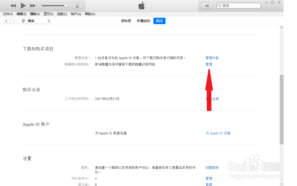
Task: Open the 帐户(A) menu
Action: [x=76, y=14]
